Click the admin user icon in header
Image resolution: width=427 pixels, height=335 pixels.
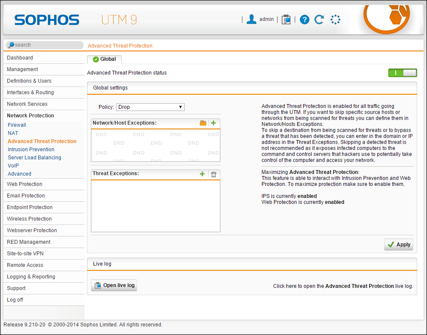point(252,19)
